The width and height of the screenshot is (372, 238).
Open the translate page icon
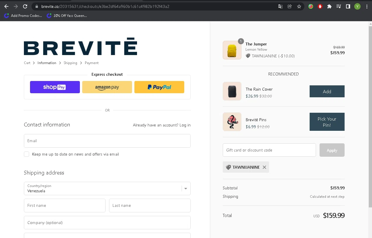pos(280,6)
